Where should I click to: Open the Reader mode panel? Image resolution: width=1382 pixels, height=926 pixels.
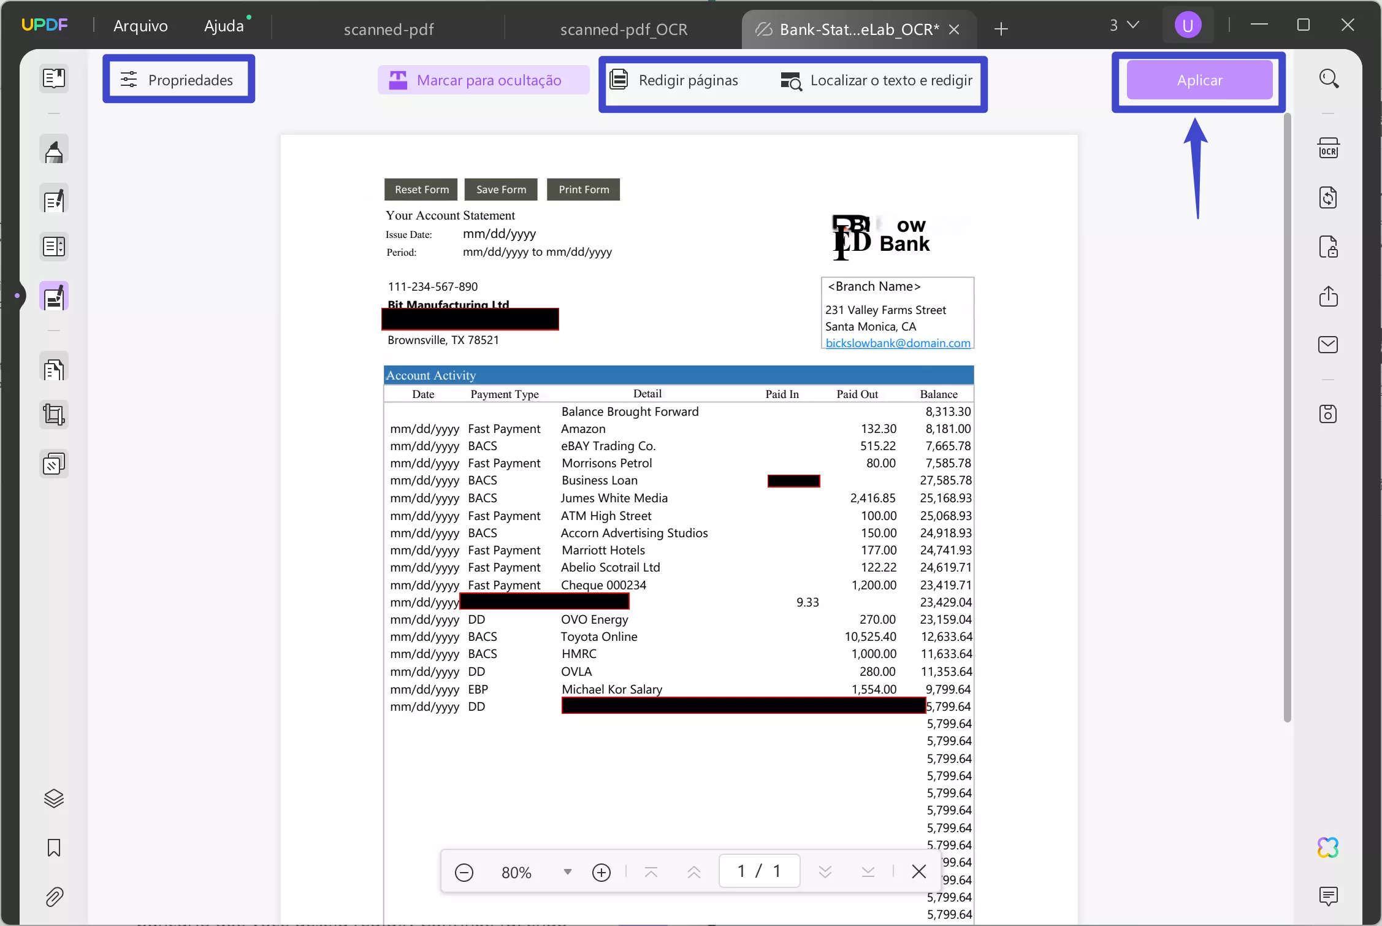54,78
